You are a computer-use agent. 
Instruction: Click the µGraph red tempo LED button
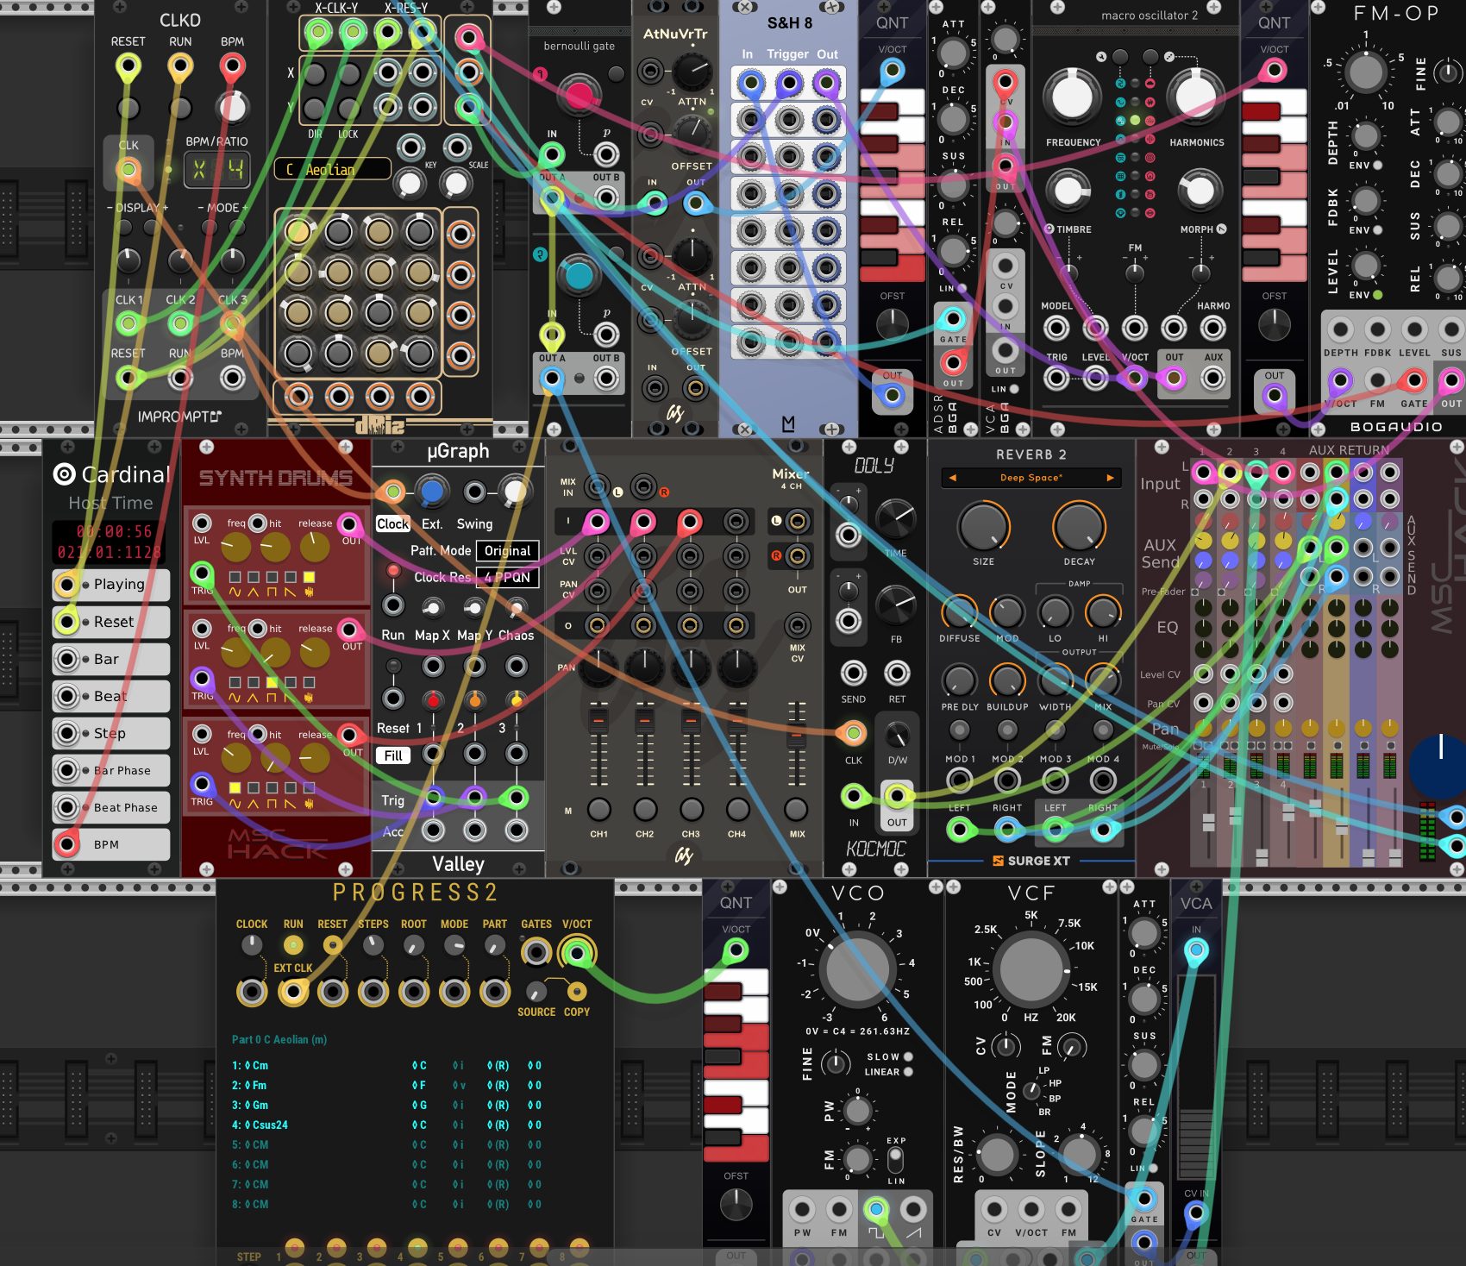pyautogui.click(x=393, y=570)
